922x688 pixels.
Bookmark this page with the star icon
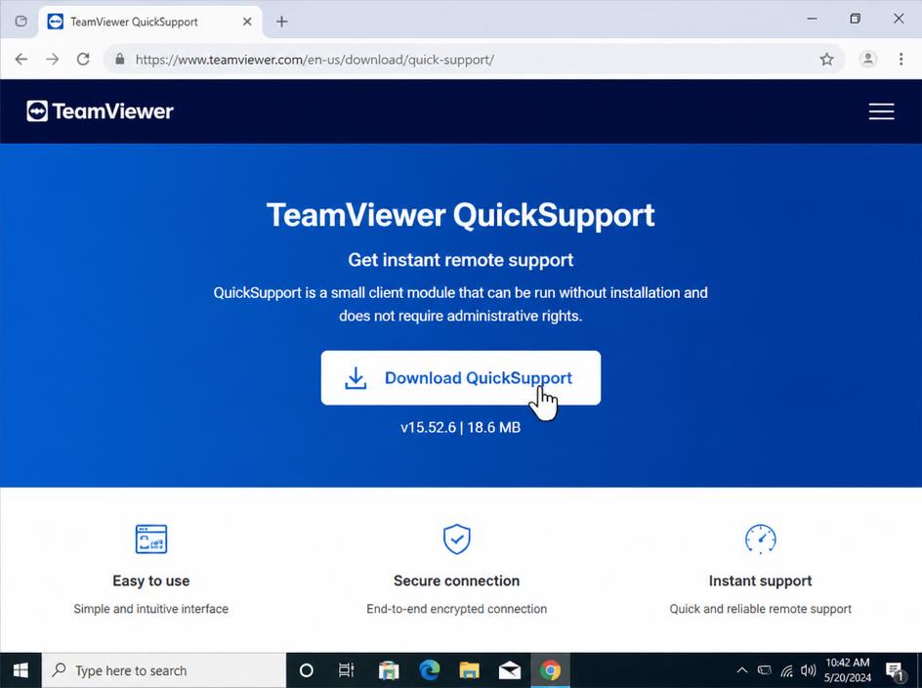tap(826, 59)
